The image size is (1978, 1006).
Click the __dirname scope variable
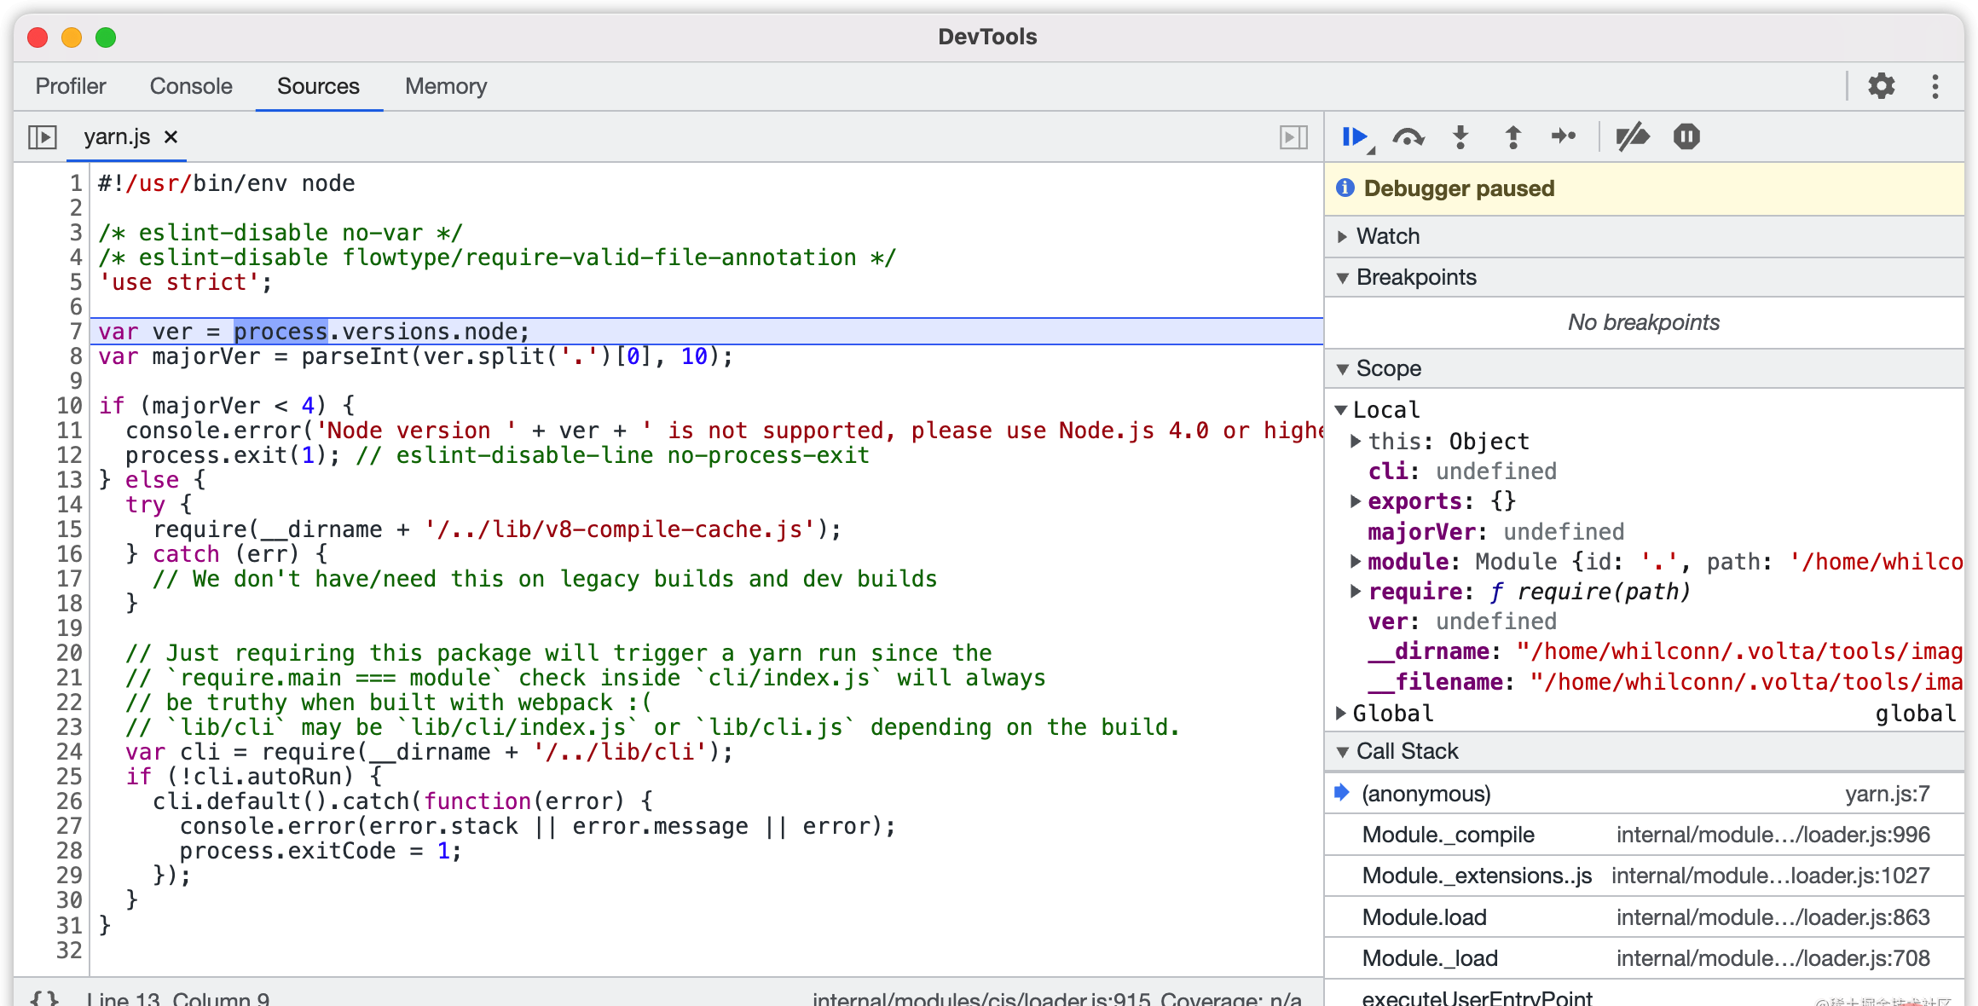[x=1665, y=651]
